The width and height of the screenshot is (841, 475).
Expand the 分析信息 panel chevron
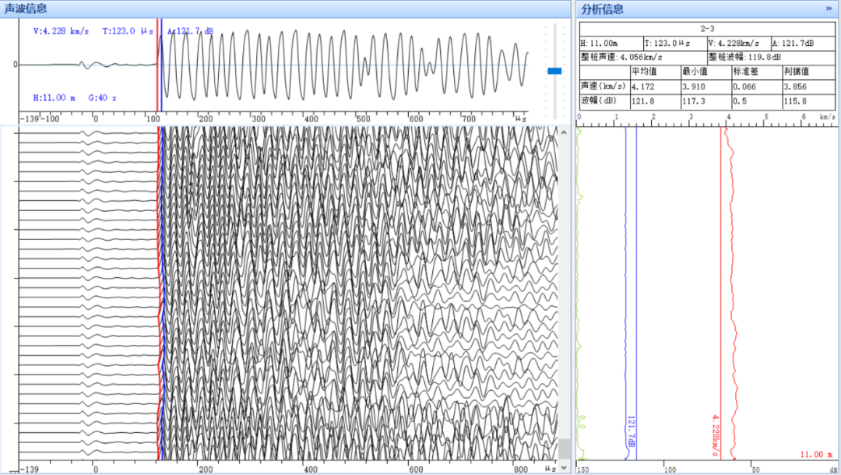click(829, 9)
